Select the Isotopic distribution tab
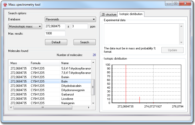The height and width of the screenshot is (125, 195). (x=131, y=14)
